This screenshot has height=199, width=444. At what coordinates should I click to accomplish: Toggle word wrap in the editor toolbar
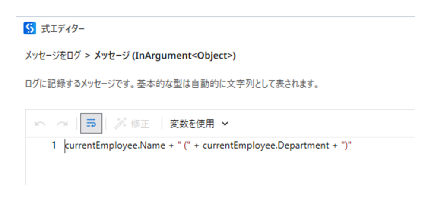(92, 124)
